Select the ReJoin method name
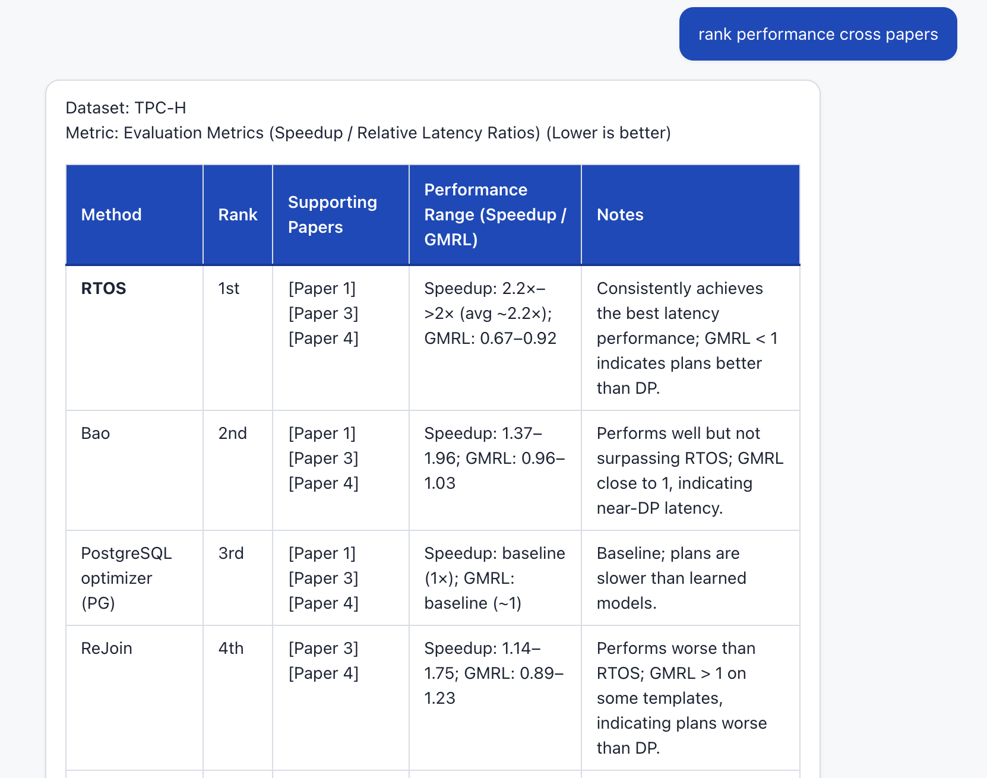This screenshot has width=987, height=778. 107,648
